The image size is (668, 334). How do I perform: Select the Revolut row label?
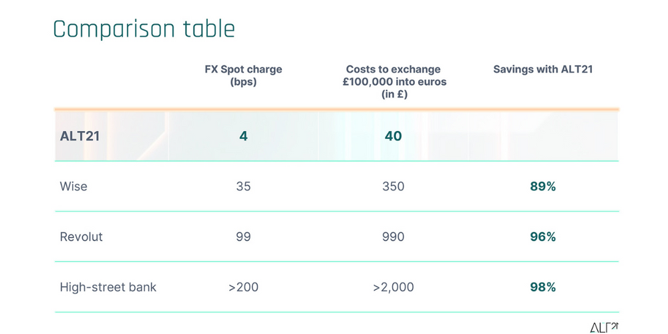click(81, 237)
